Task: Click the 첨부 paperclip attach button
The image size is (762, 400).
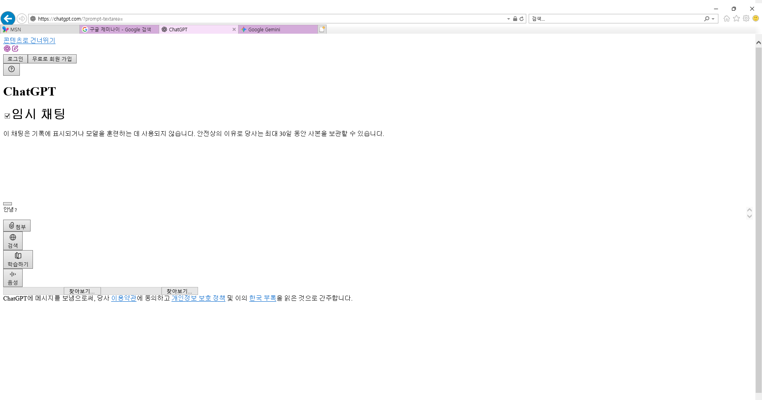Action: coord(17,226)
